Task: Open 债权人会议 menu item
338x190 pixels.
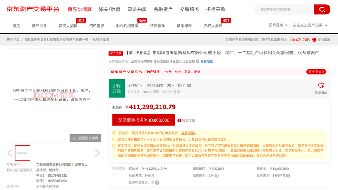Action: coord(213,26)
